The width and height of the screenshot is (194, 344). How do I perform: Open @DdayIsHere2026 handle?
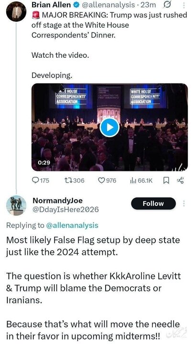click(65, 210)
